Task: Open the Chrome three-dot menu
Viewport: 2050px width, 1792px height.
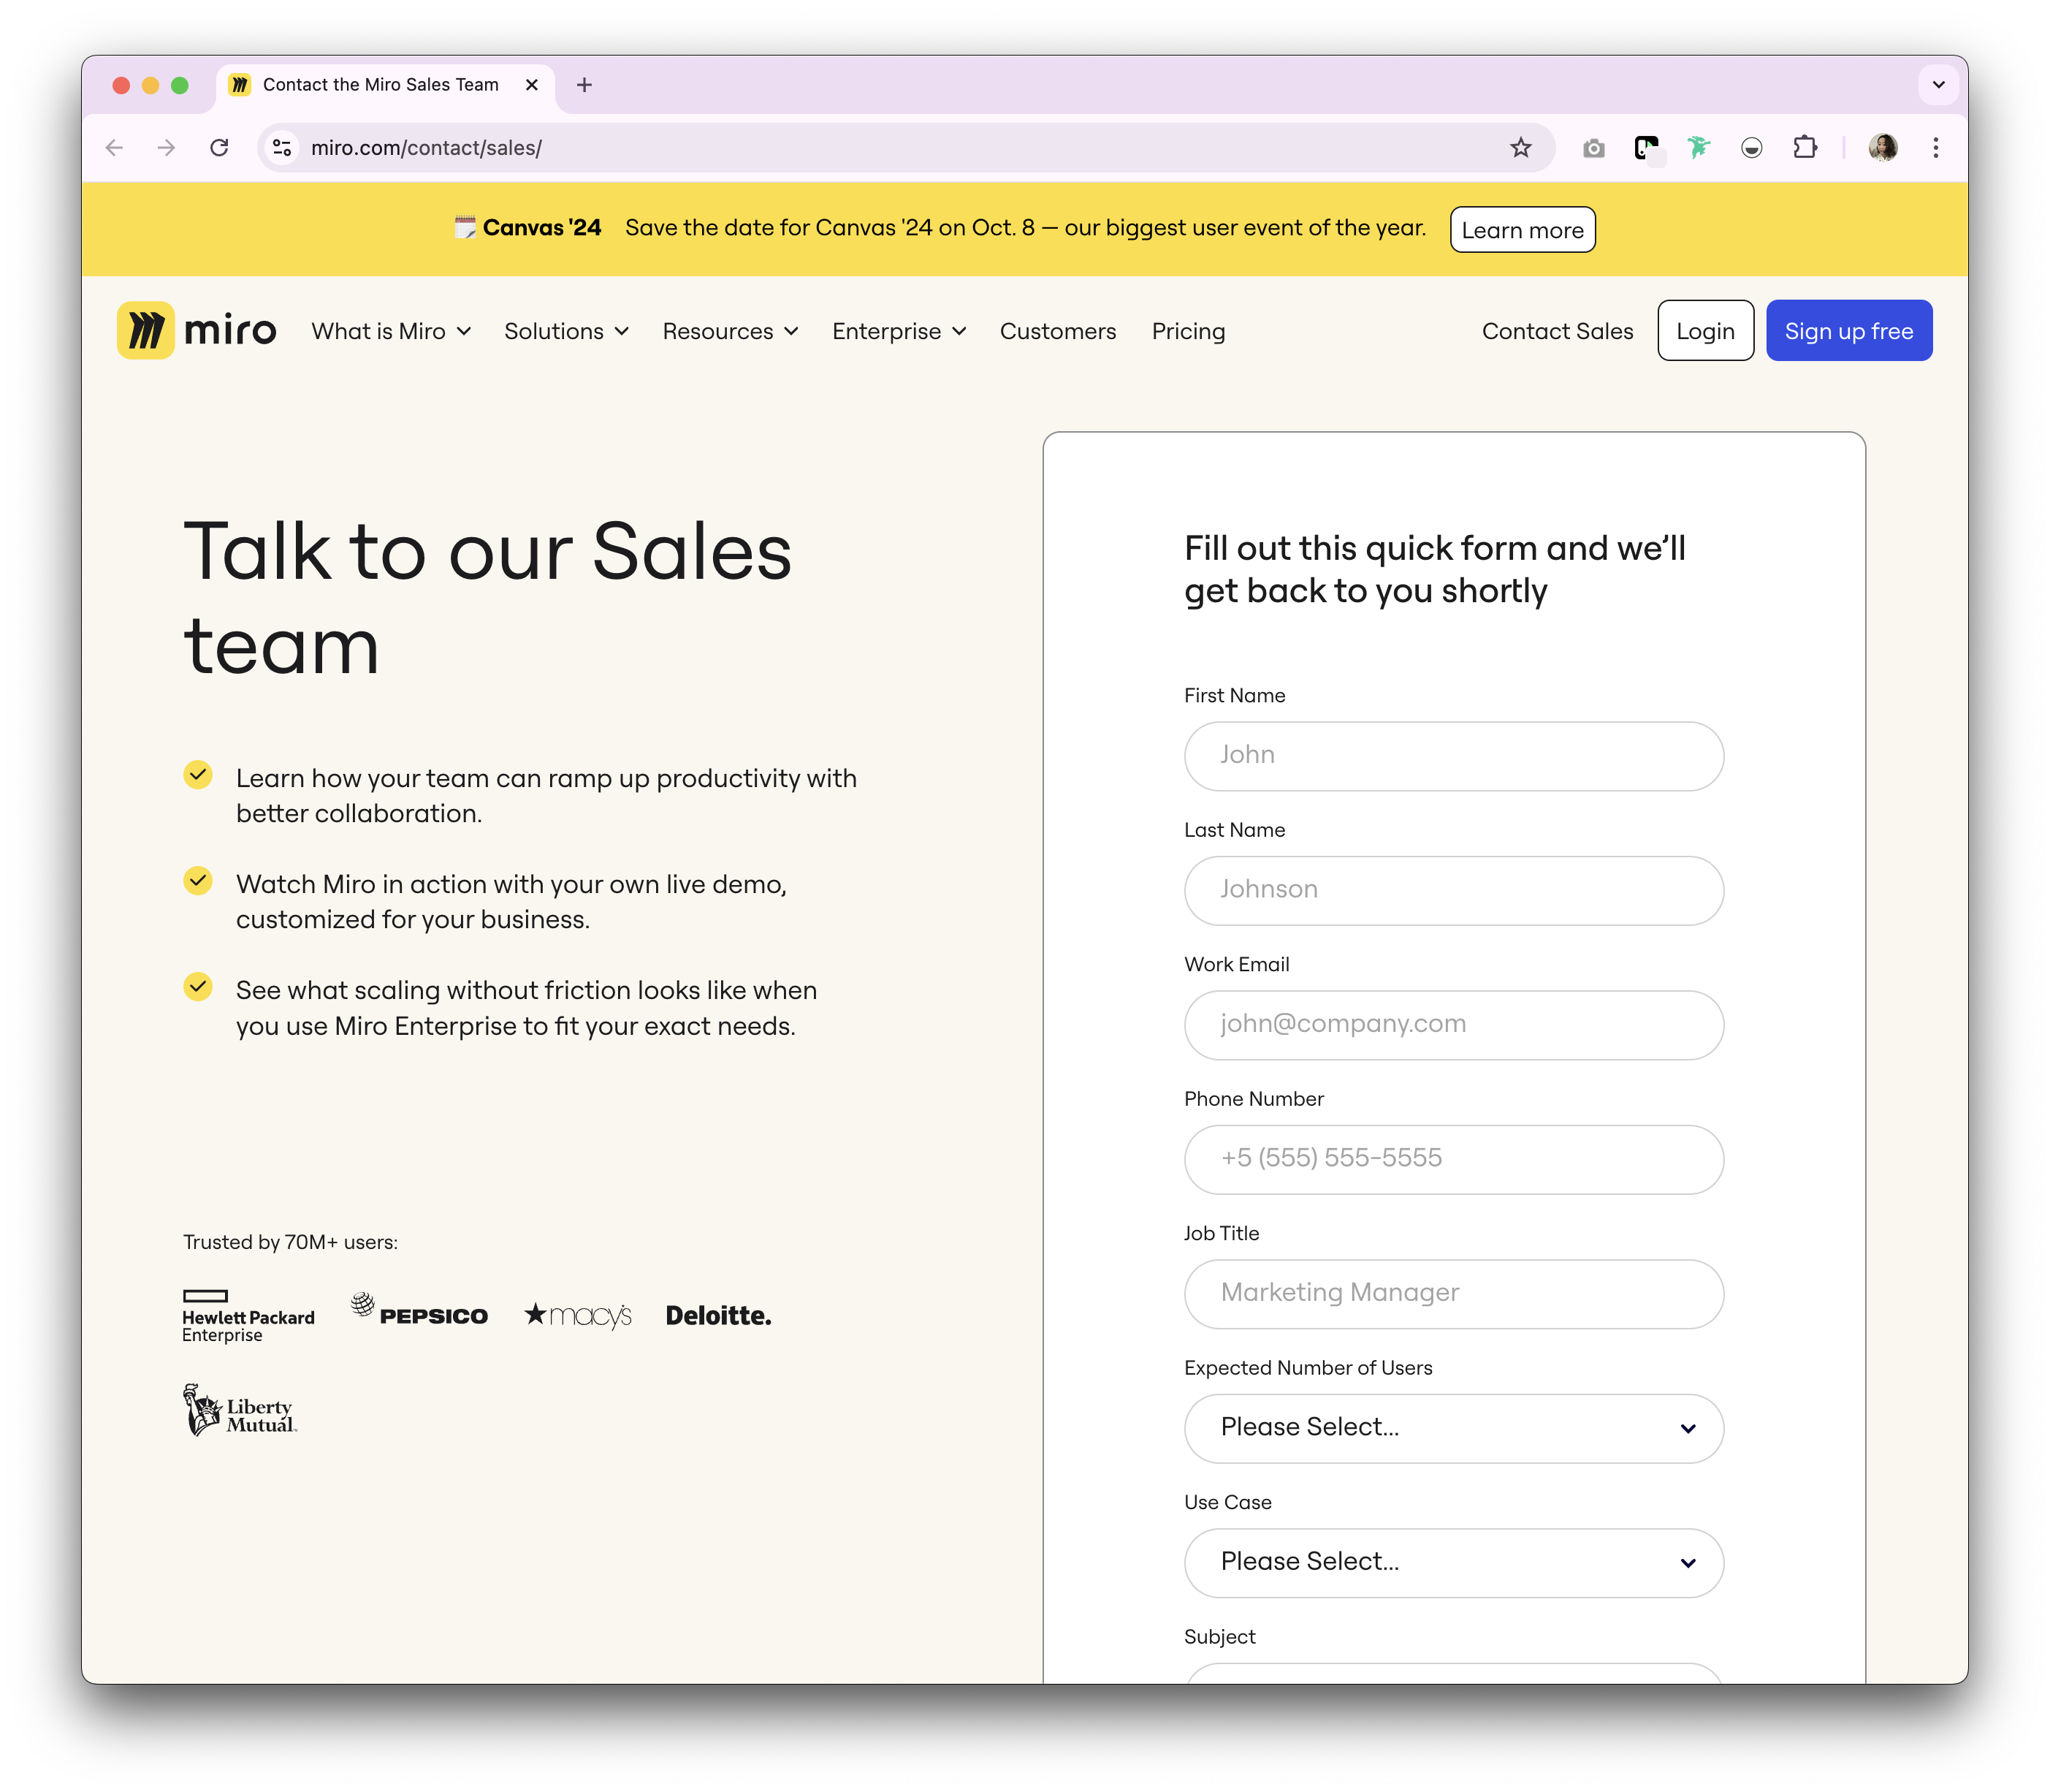Action: pos(1935,148)
